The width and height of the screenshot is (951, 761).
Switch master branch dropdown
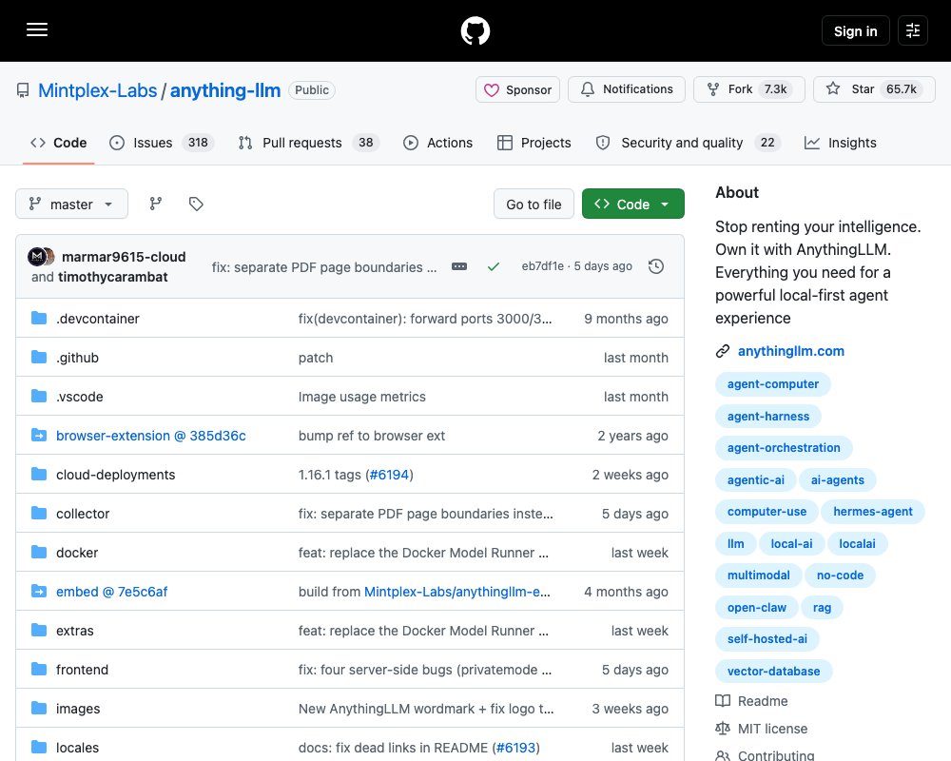coord(71,204)
